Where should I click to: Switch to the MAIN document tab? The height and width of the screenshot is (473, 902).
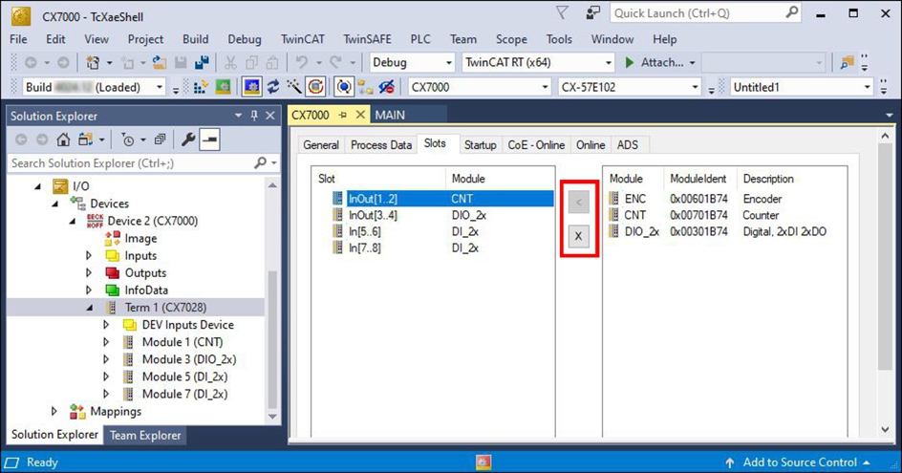pyautogui.click(x=390, y=115)
